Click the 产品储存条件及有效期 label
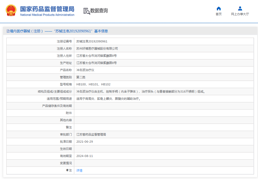The width and height of the screenshot is (258, 179). pos(57,106)
